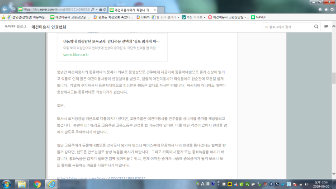This screenshot has height=189, width=336.
Task: Click the IME A language mode icon
Action: point(203,184)
